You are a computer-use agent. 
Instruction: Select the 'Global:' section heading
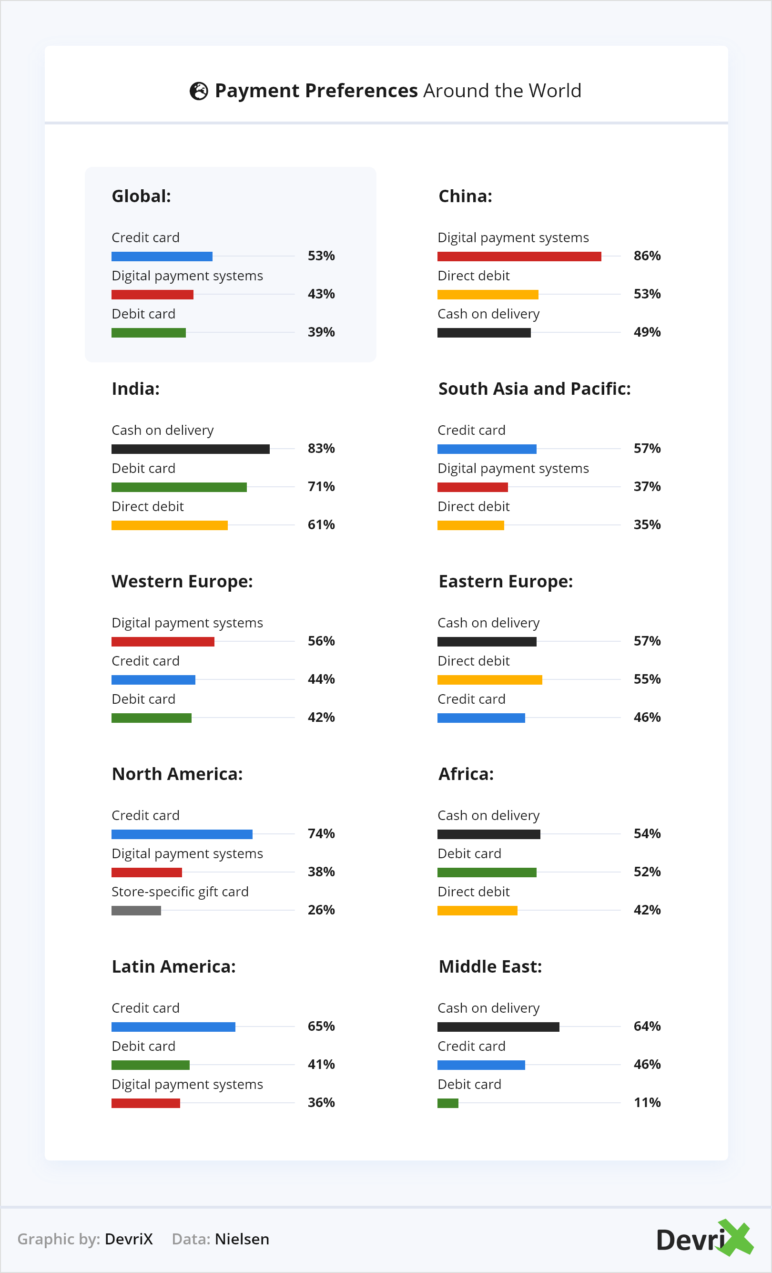(x=141, y=196)
